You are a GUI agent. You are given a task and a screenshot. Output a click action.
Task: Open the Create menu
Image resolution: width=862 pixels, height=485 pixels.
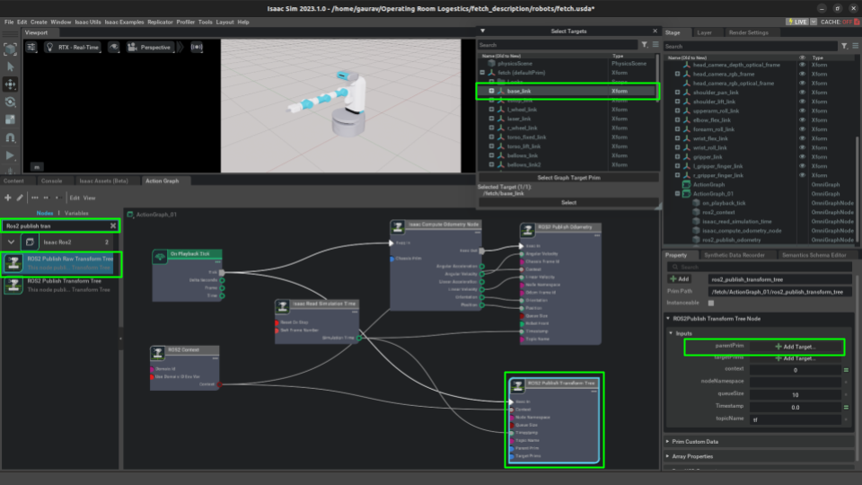coord(39,22)
